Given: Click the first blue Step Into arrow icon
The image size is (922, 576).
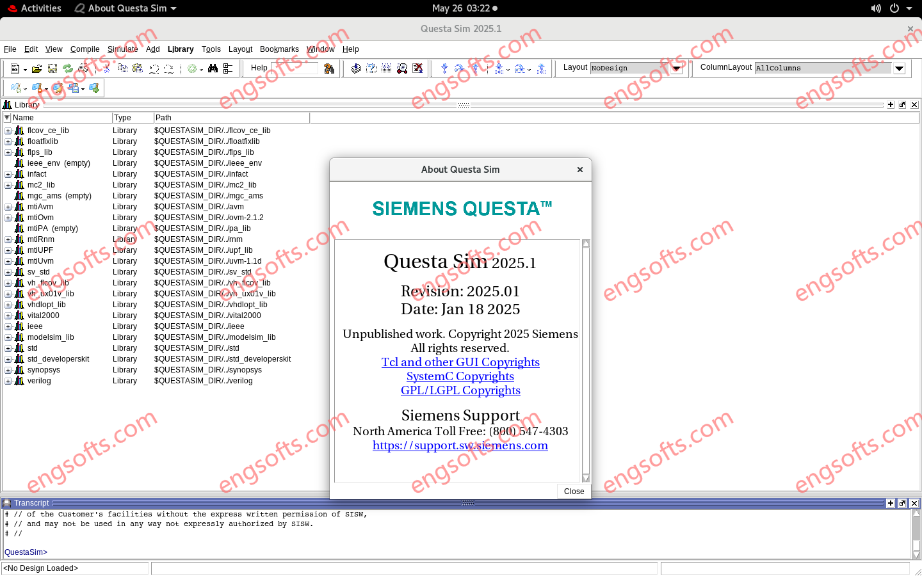Looking at the screenshot, I should 444,68.
